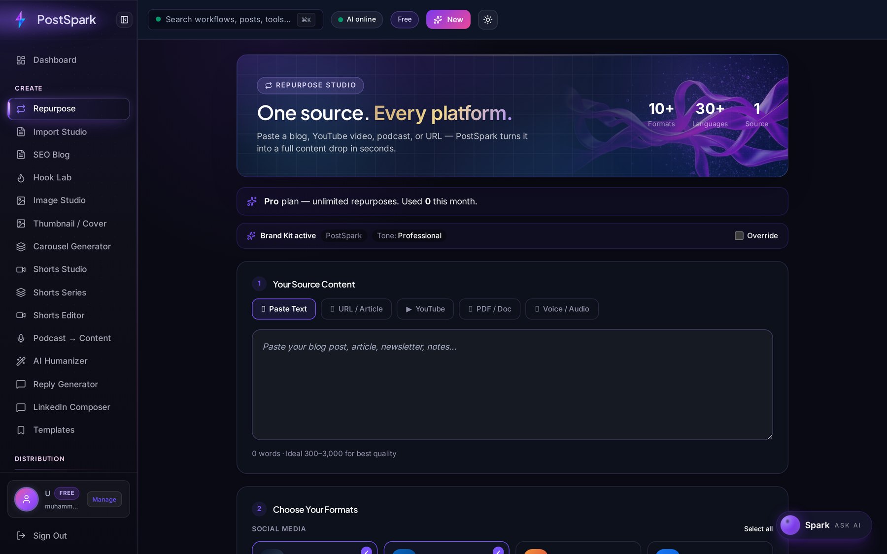Click the Image Studio picture icon
The width and height of the screenshot is (887, 554).
click(21, 200)
